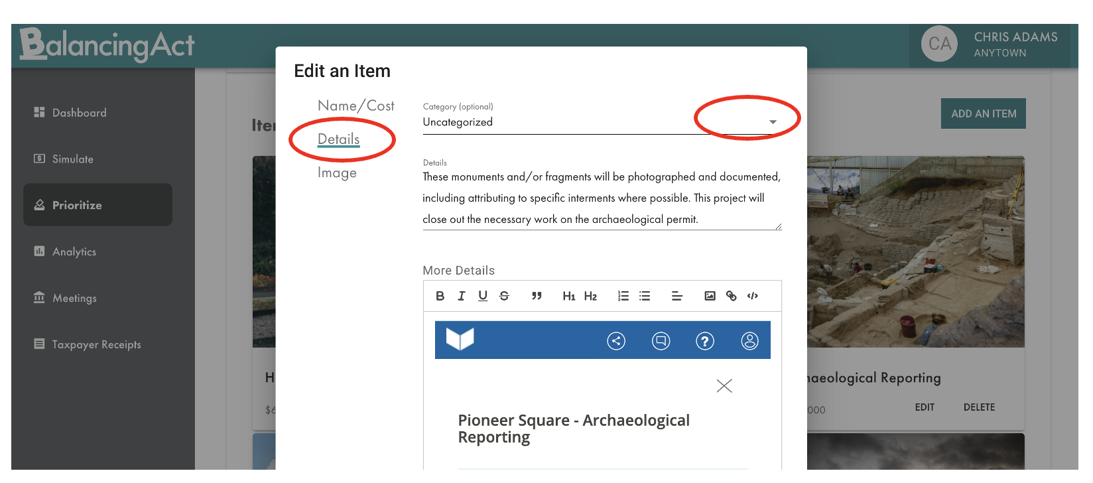
Task: Click the archaeological dig site photo
Action: point(916,251)
